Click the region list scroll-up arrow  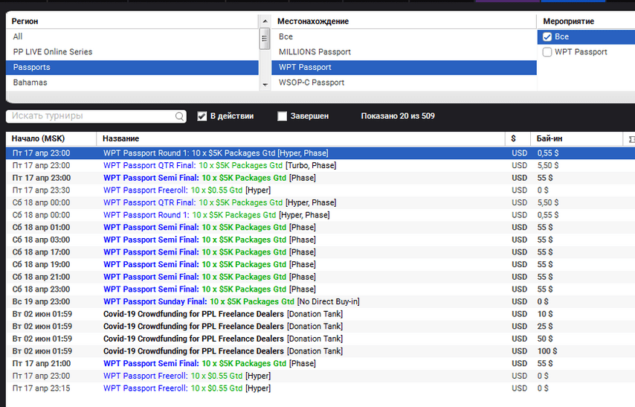click(265, 21)
